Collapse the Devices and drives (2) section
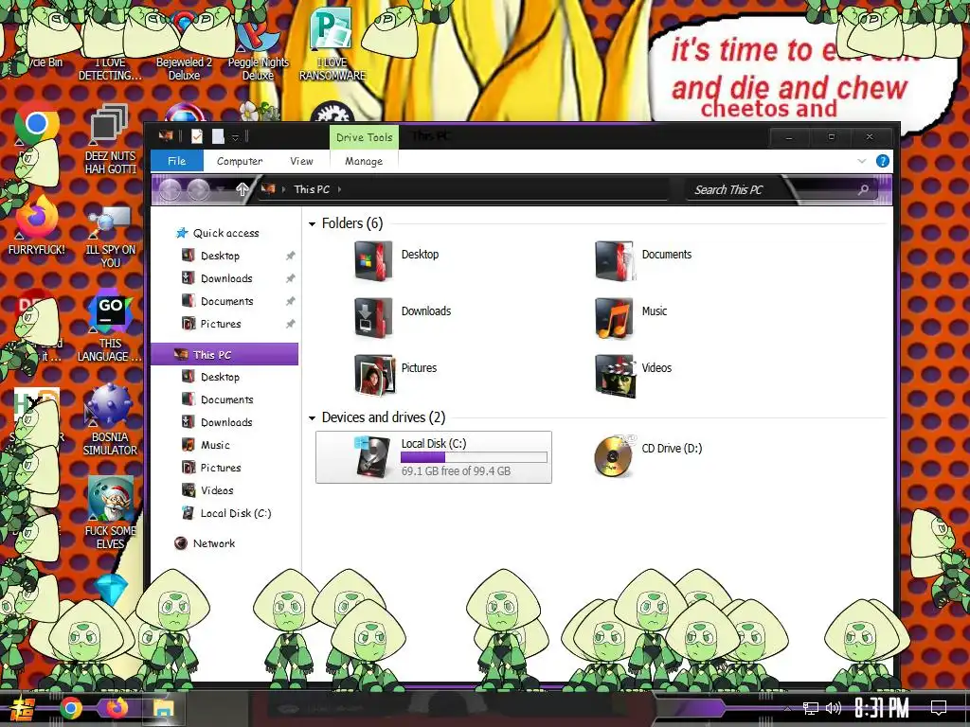 312,418
